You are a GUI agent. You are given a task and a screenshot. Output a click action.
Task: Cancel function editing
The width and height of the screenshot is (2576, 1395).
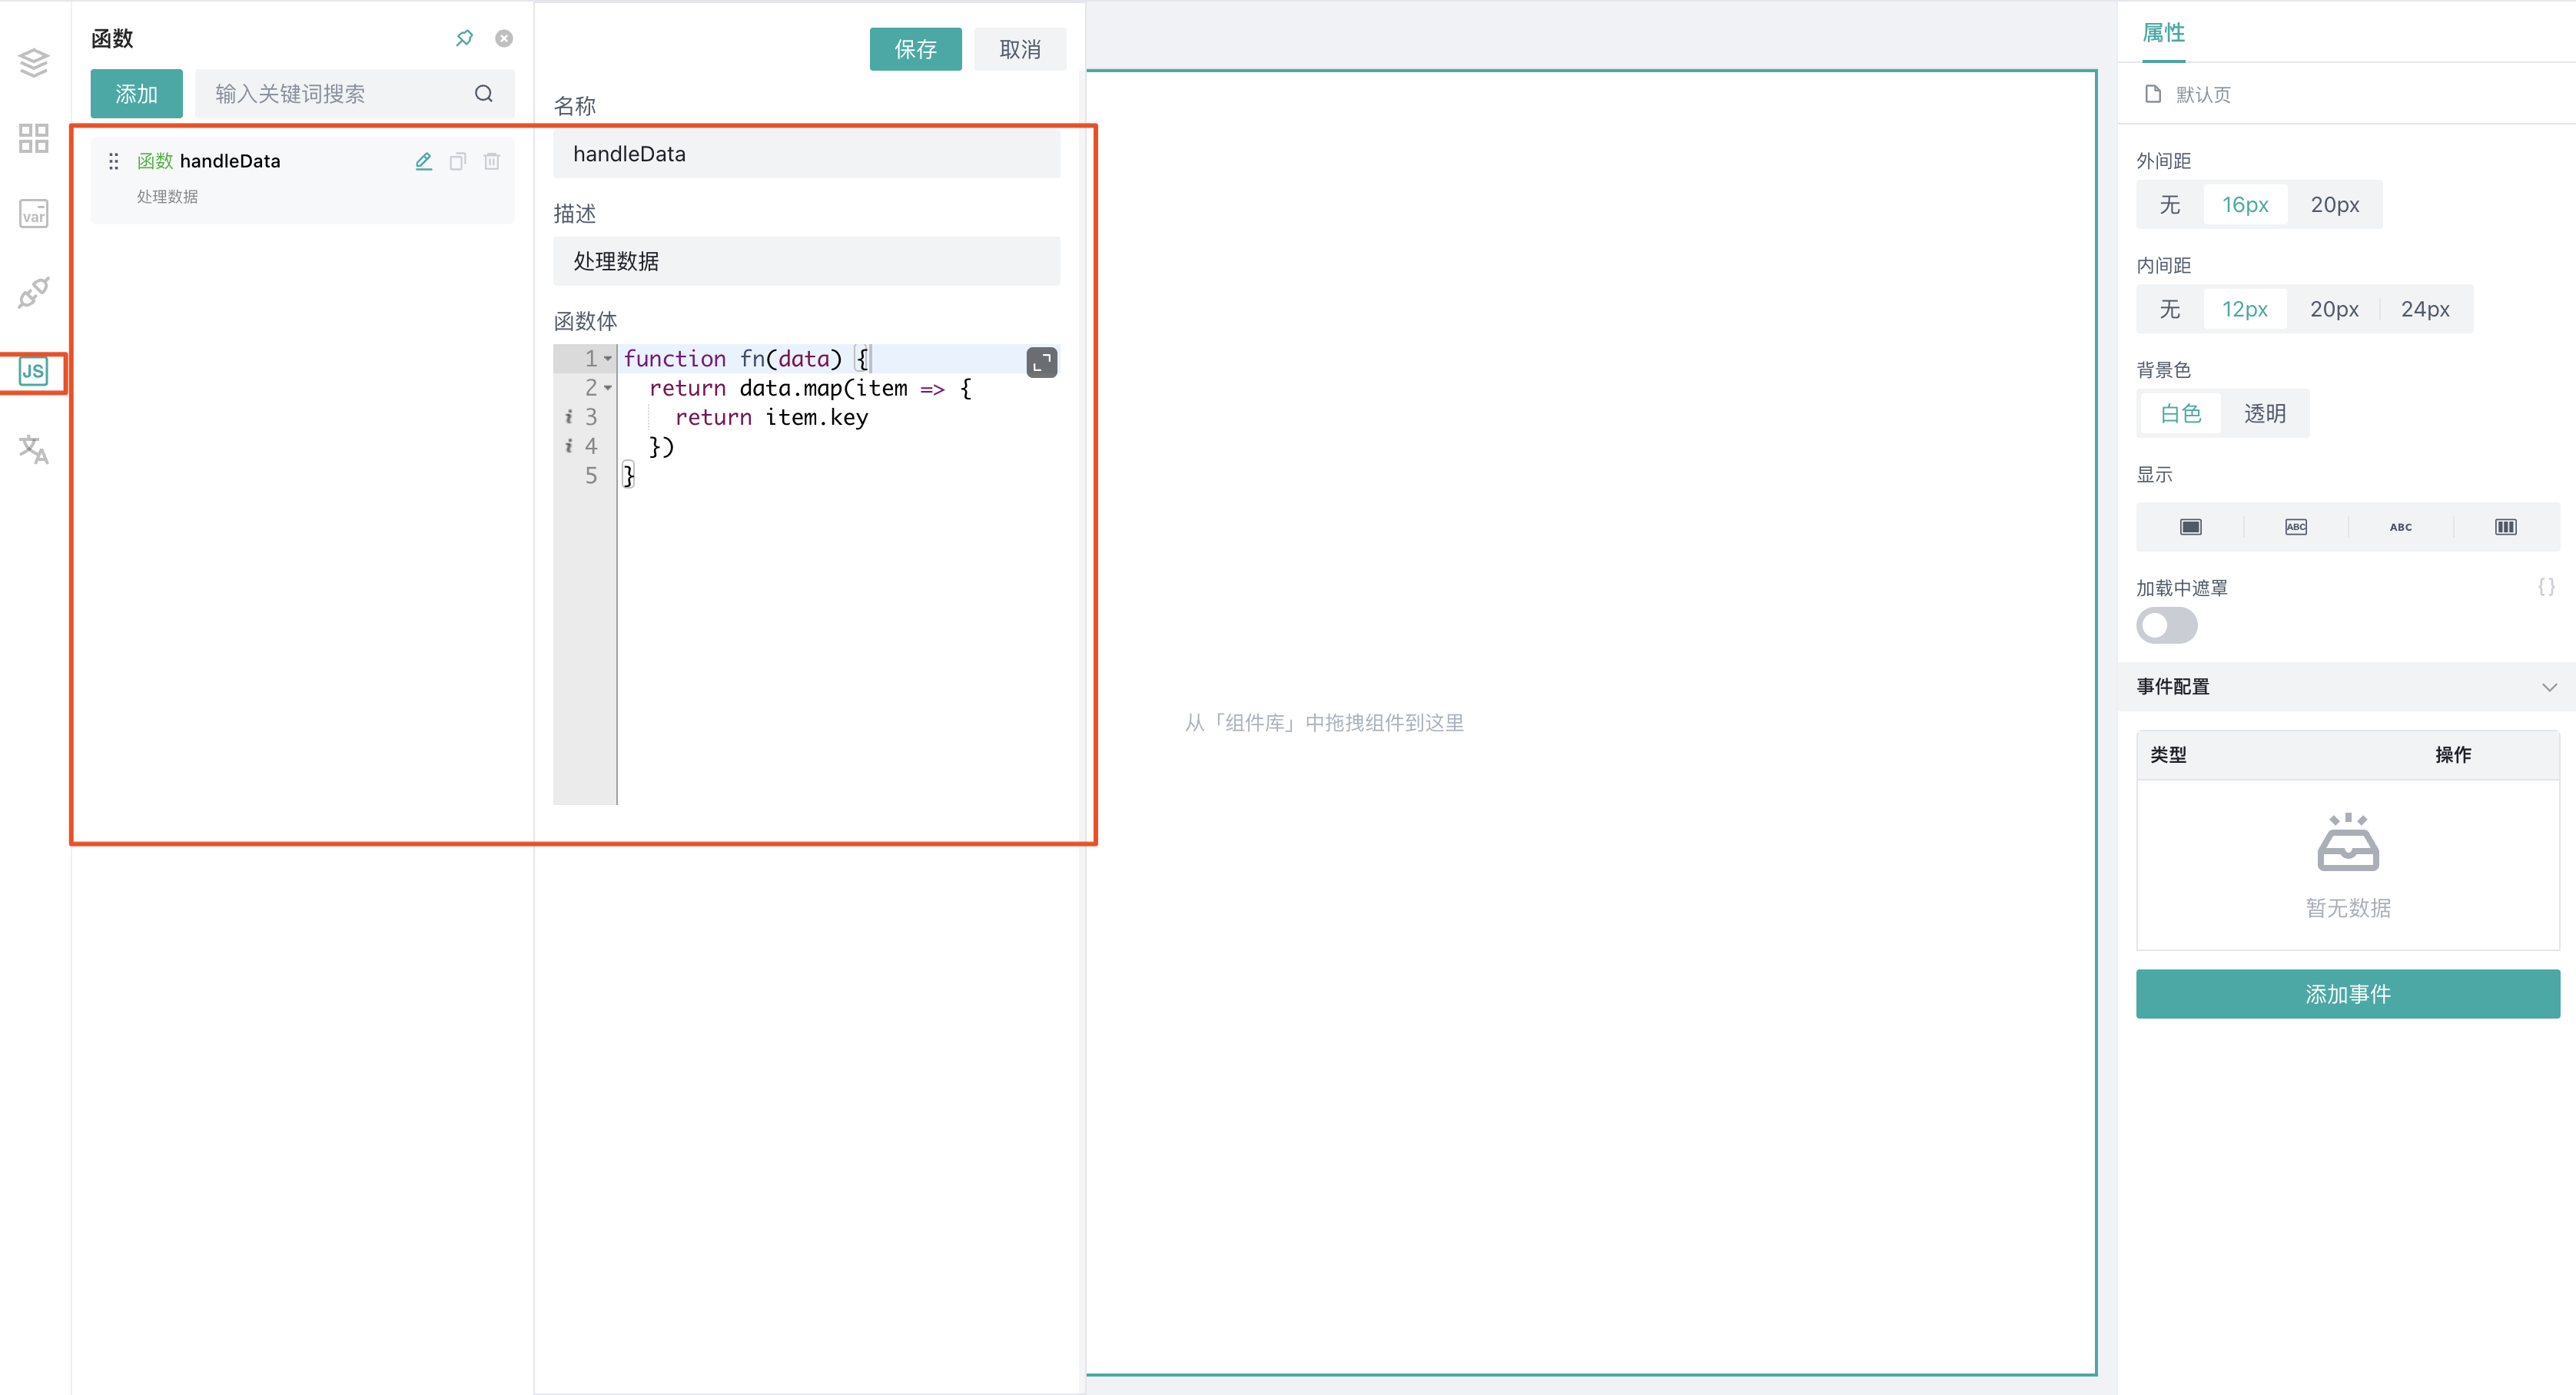point(1020,49)
